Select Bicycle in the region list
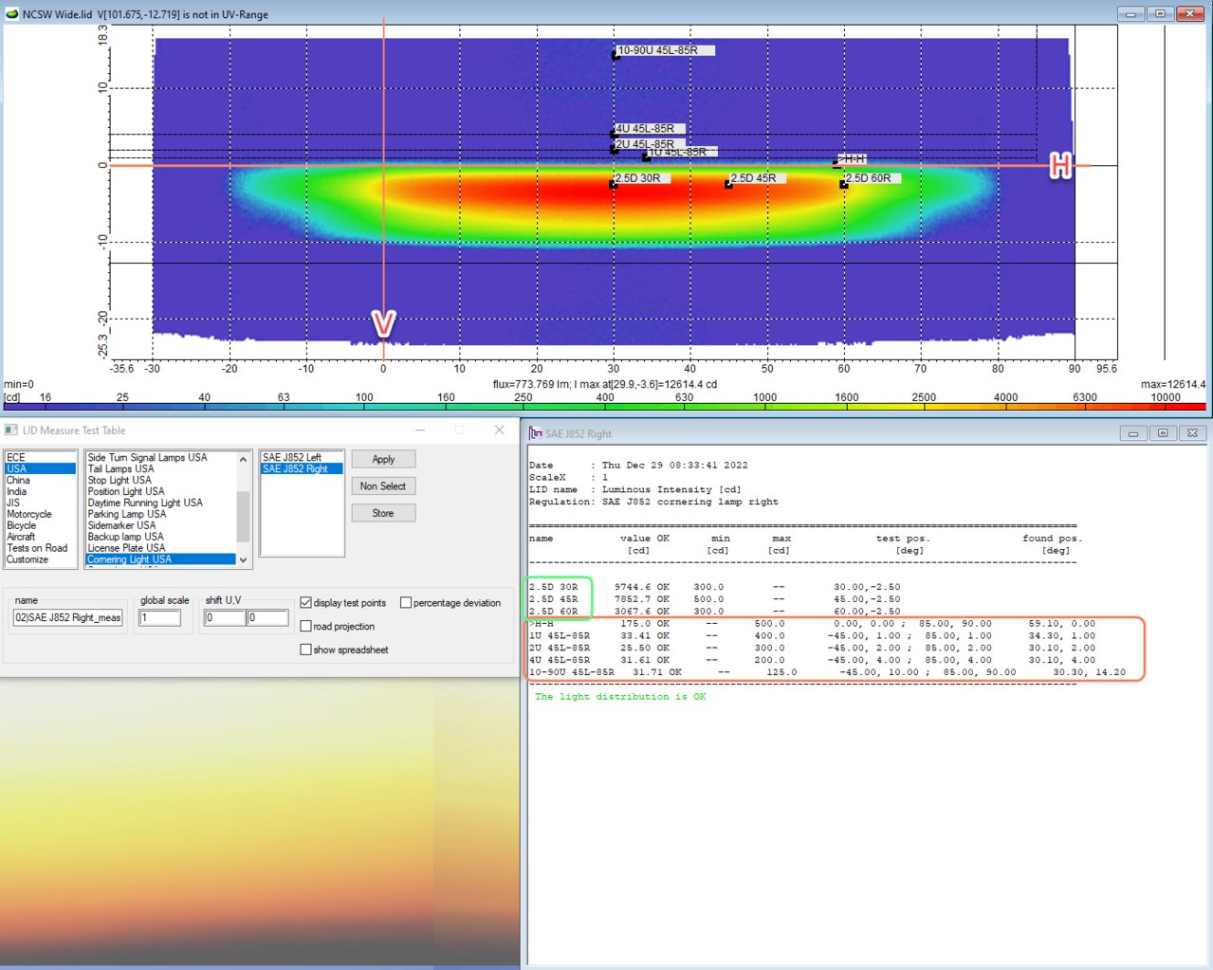 pyautogui.click(x=40, y=525)
